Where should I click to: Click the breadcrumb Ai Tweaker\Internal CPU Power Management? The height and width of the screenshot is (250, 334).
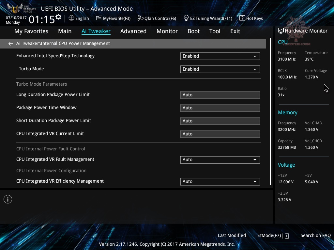63,43
